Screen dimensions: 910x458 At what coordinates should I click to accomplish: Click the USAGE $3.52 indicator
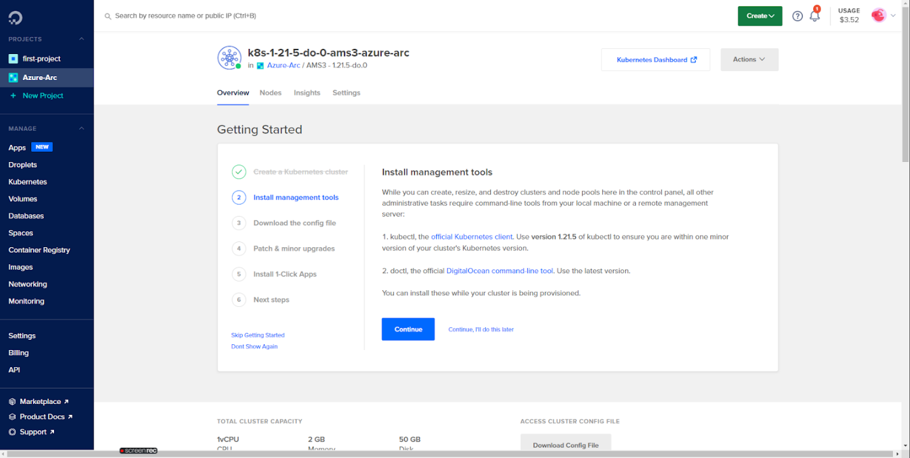pos(849,15)
